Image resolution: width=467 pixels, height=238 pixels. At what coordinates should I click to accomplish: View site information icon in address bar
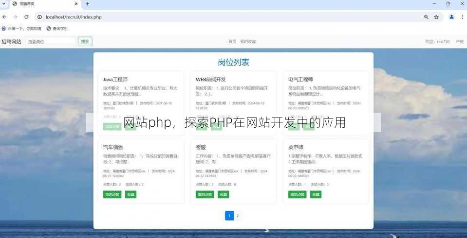39,17
